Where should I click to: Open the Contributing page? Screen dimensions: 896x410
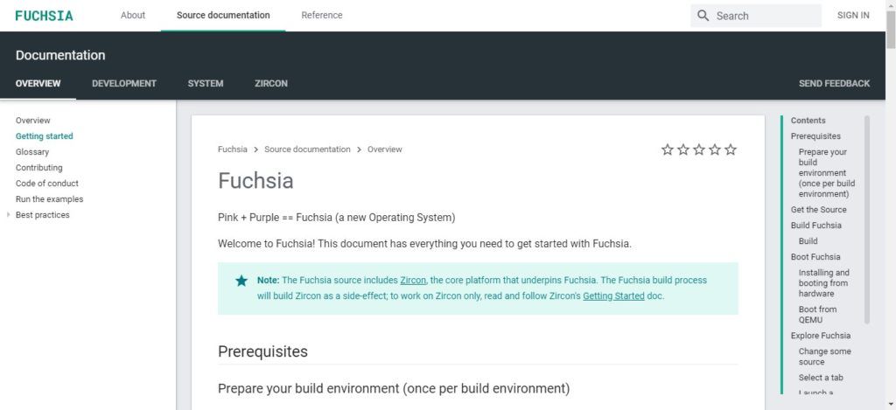point(38,167)
